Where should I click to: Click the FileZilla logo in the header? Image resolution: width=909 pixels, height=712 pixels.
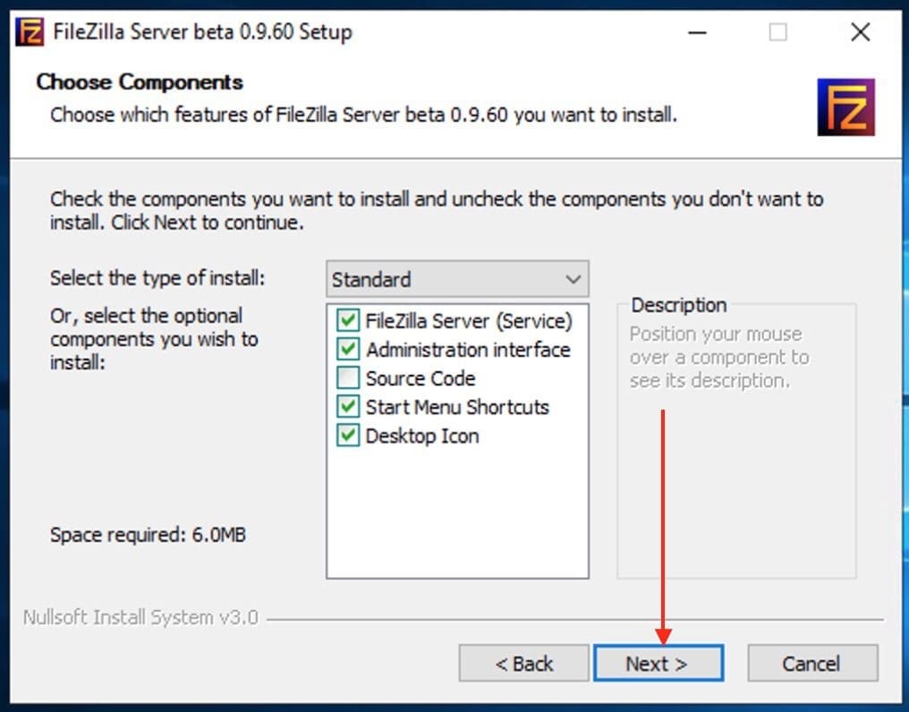[x=845, y=106]
